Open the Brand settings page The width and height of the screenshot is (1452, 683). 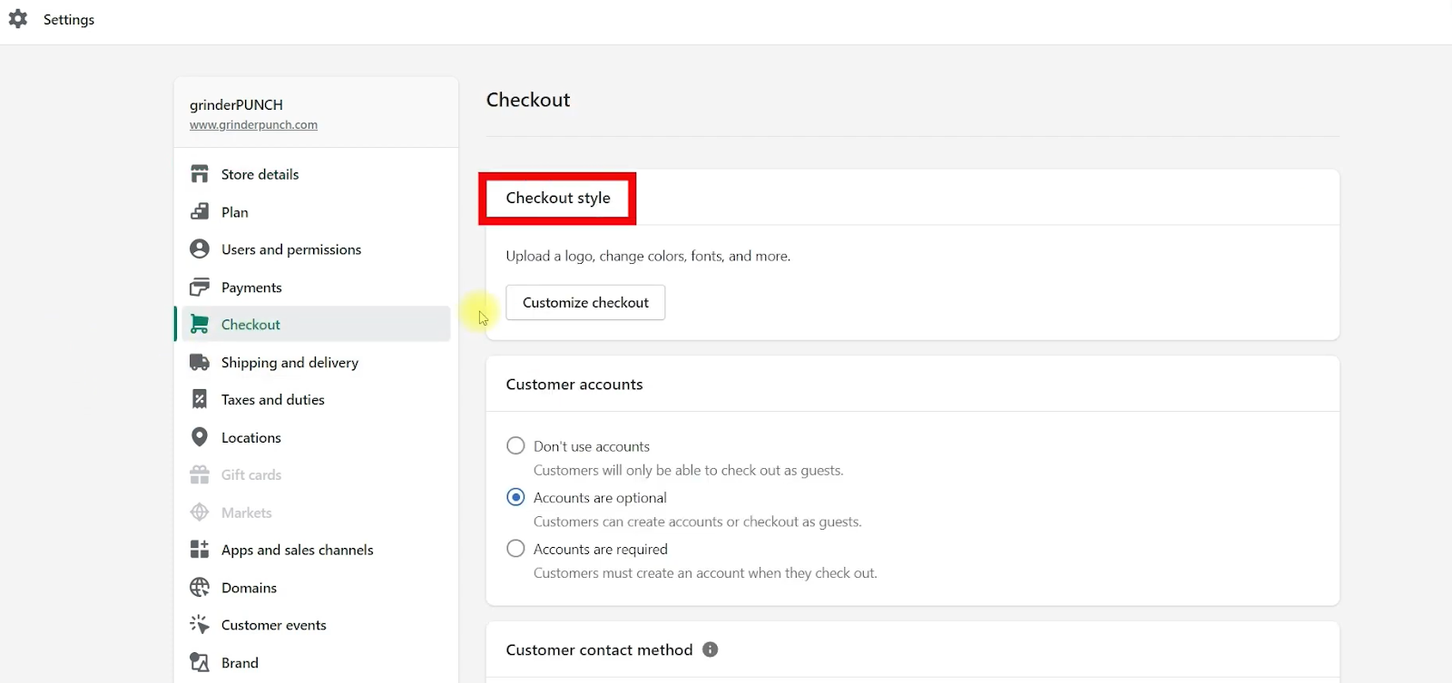click(x=240, y=663)
